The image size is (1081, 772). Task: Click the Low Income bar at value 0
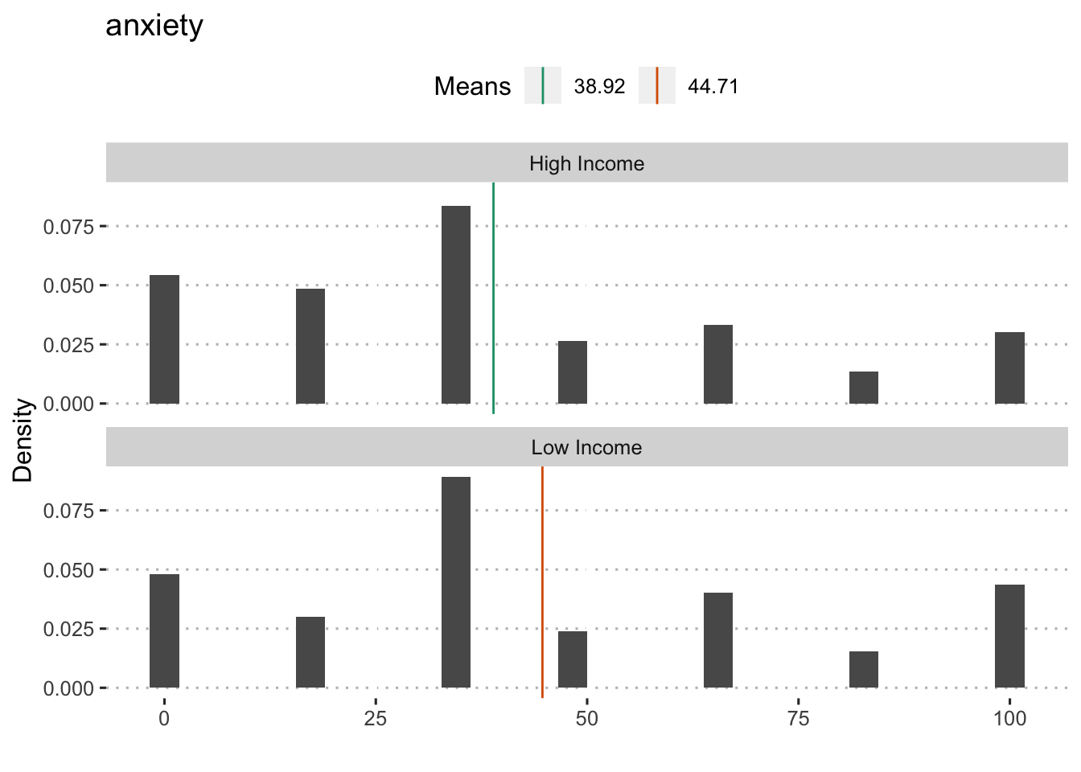(165, 630)
